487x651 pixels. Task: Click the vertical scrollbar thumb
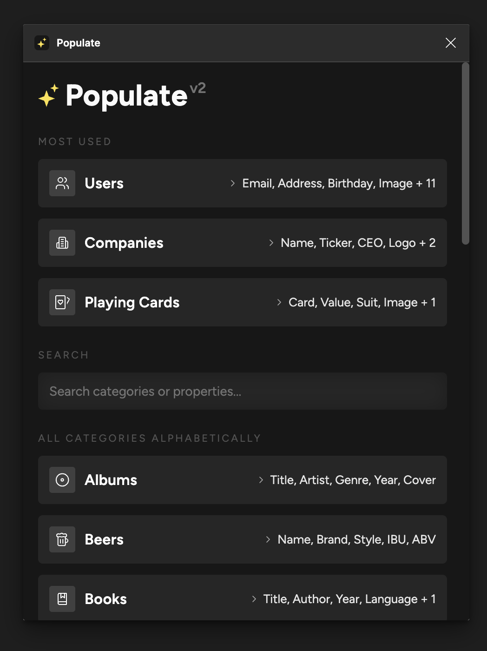466,153
